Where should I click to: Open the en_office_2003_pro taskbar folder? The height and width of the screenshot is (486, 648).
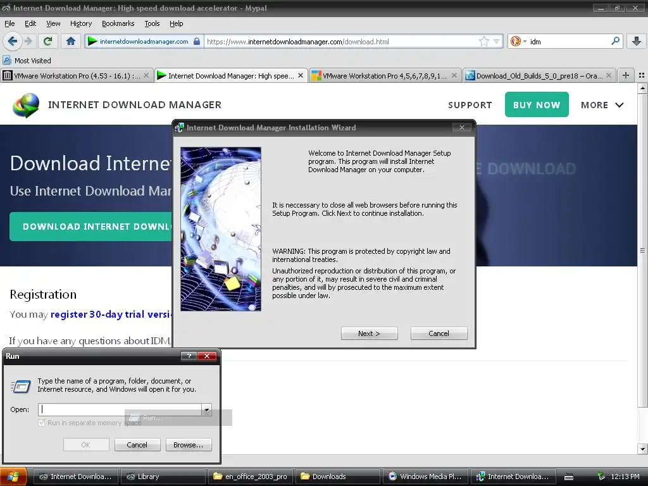tap(251, 477)
